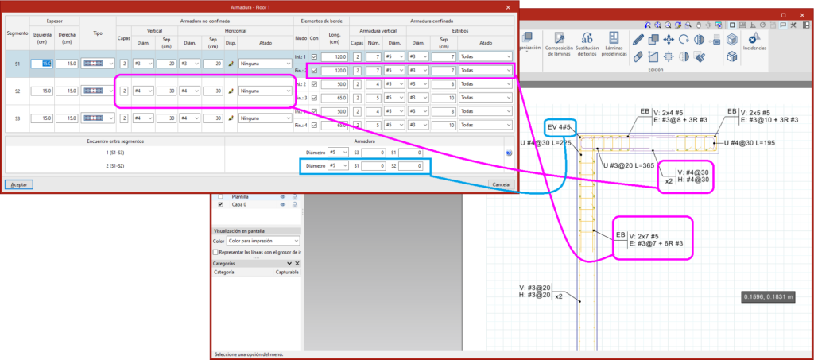Image resolution: width=814 pixels, height=360 pixels.
Task: Select encuentro row 2 (S1-S2)
Action: [114, 166]
